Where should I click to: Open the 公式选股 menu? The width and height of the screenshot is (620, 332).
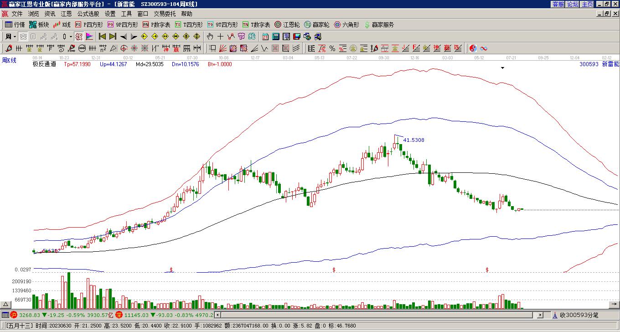(x=88, y=14)
